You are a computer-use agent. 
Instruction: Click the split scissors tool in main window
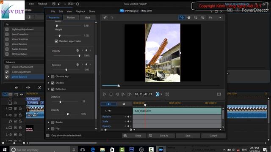[x=39, y=87]
